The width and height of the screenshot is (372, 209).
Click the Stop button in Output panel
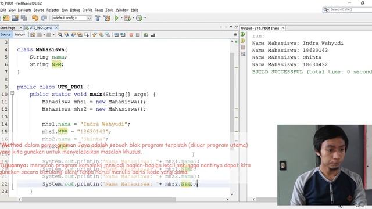(243, 48)
